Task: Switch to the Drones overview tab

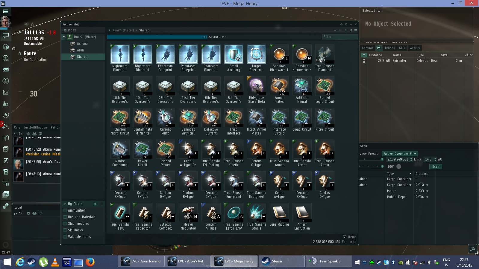Action: pyautogui.click(x=390, y=48)
